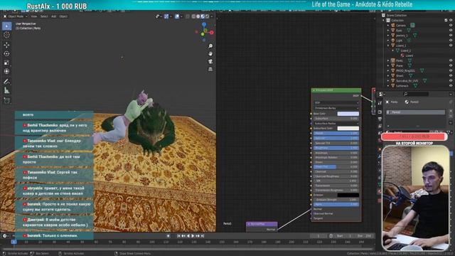This screenshot has height=256, width=455.
Task: Open the Christensen-Burley subsurface method dropdown
Action: click(336, 108)
